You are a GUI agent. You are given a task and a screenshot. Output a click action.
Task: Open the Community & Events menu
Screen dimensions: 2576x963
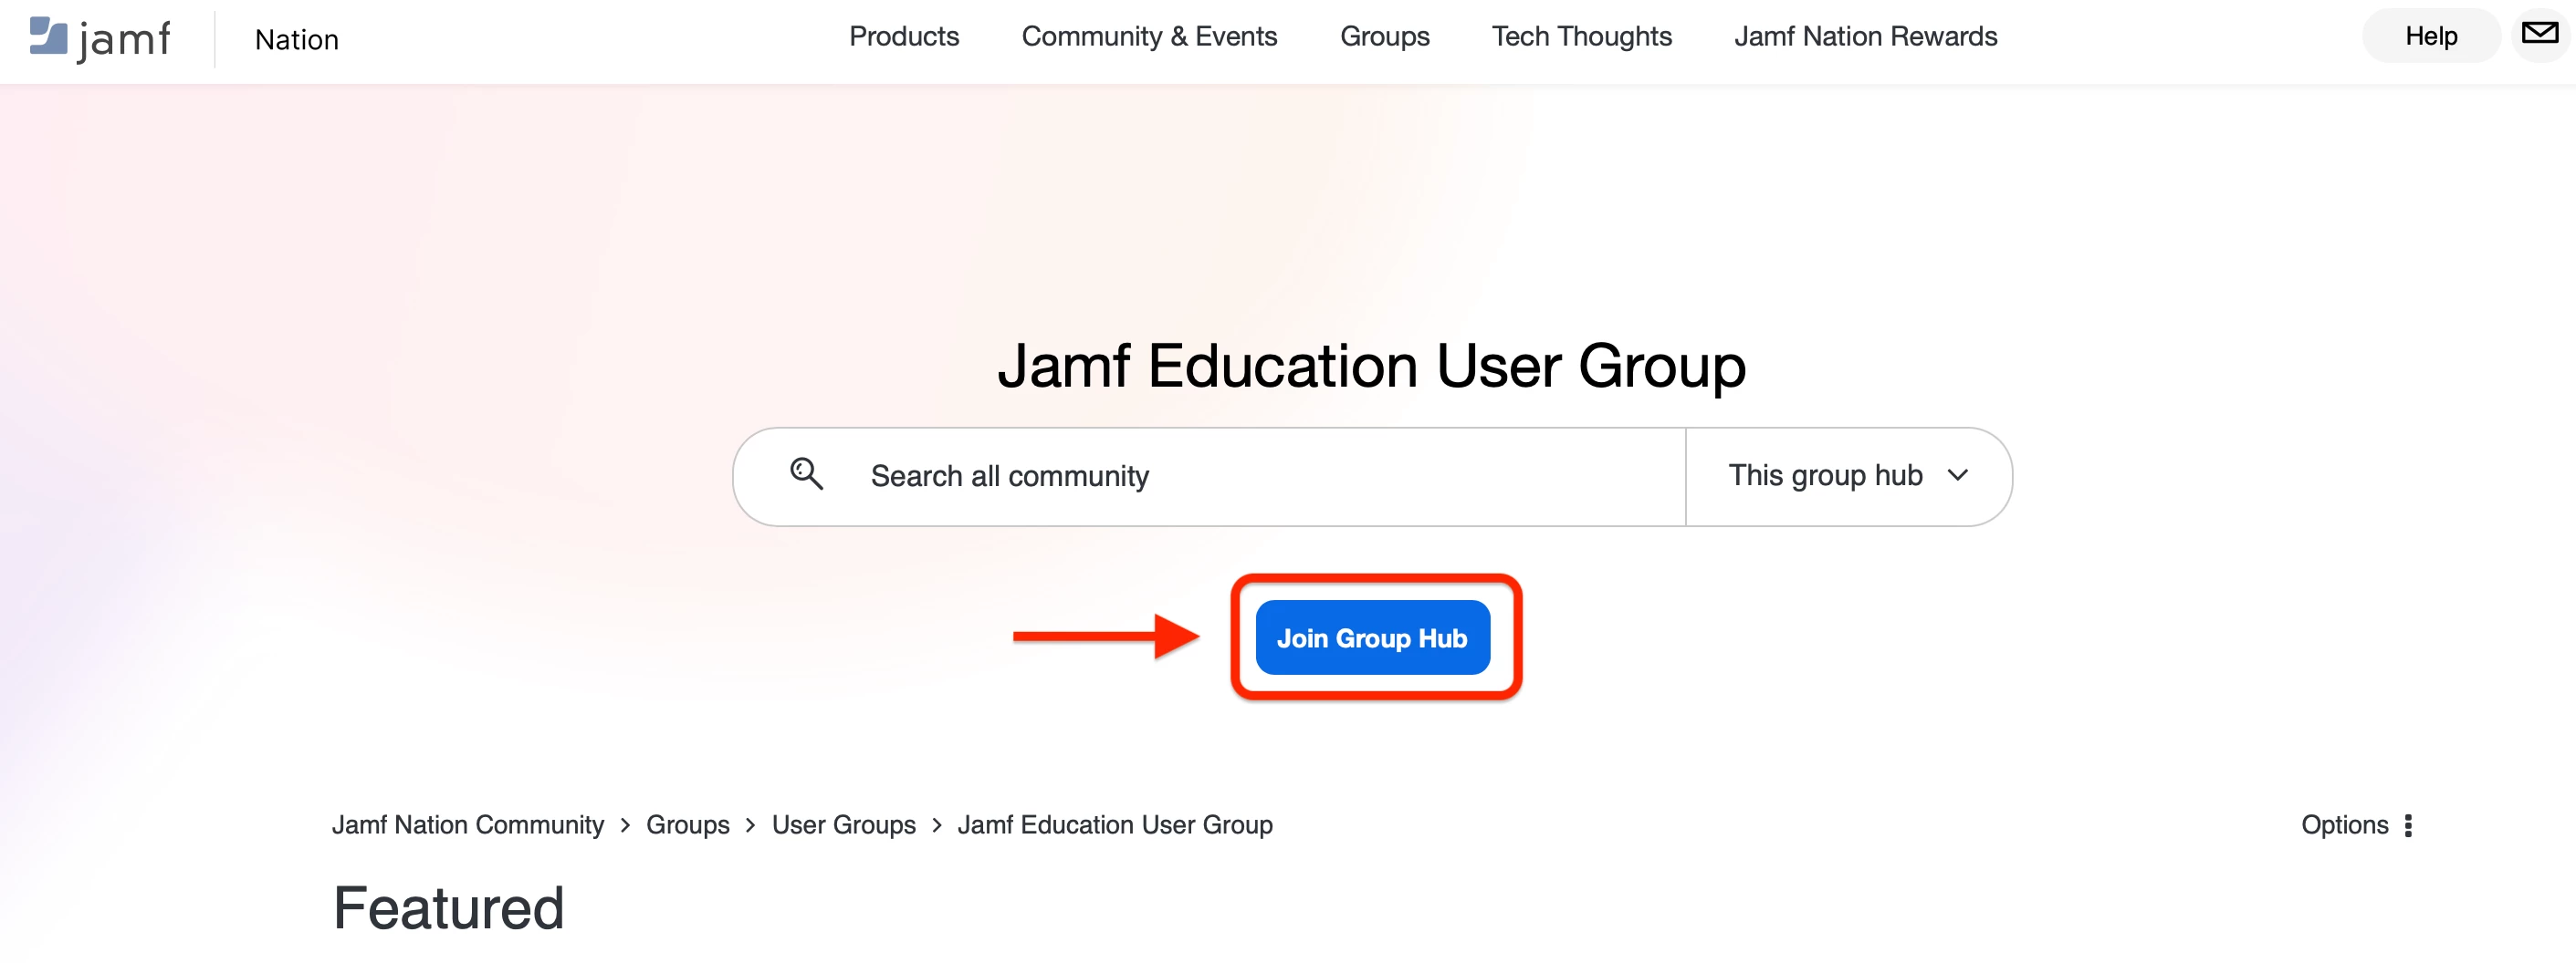[1149, 36]
